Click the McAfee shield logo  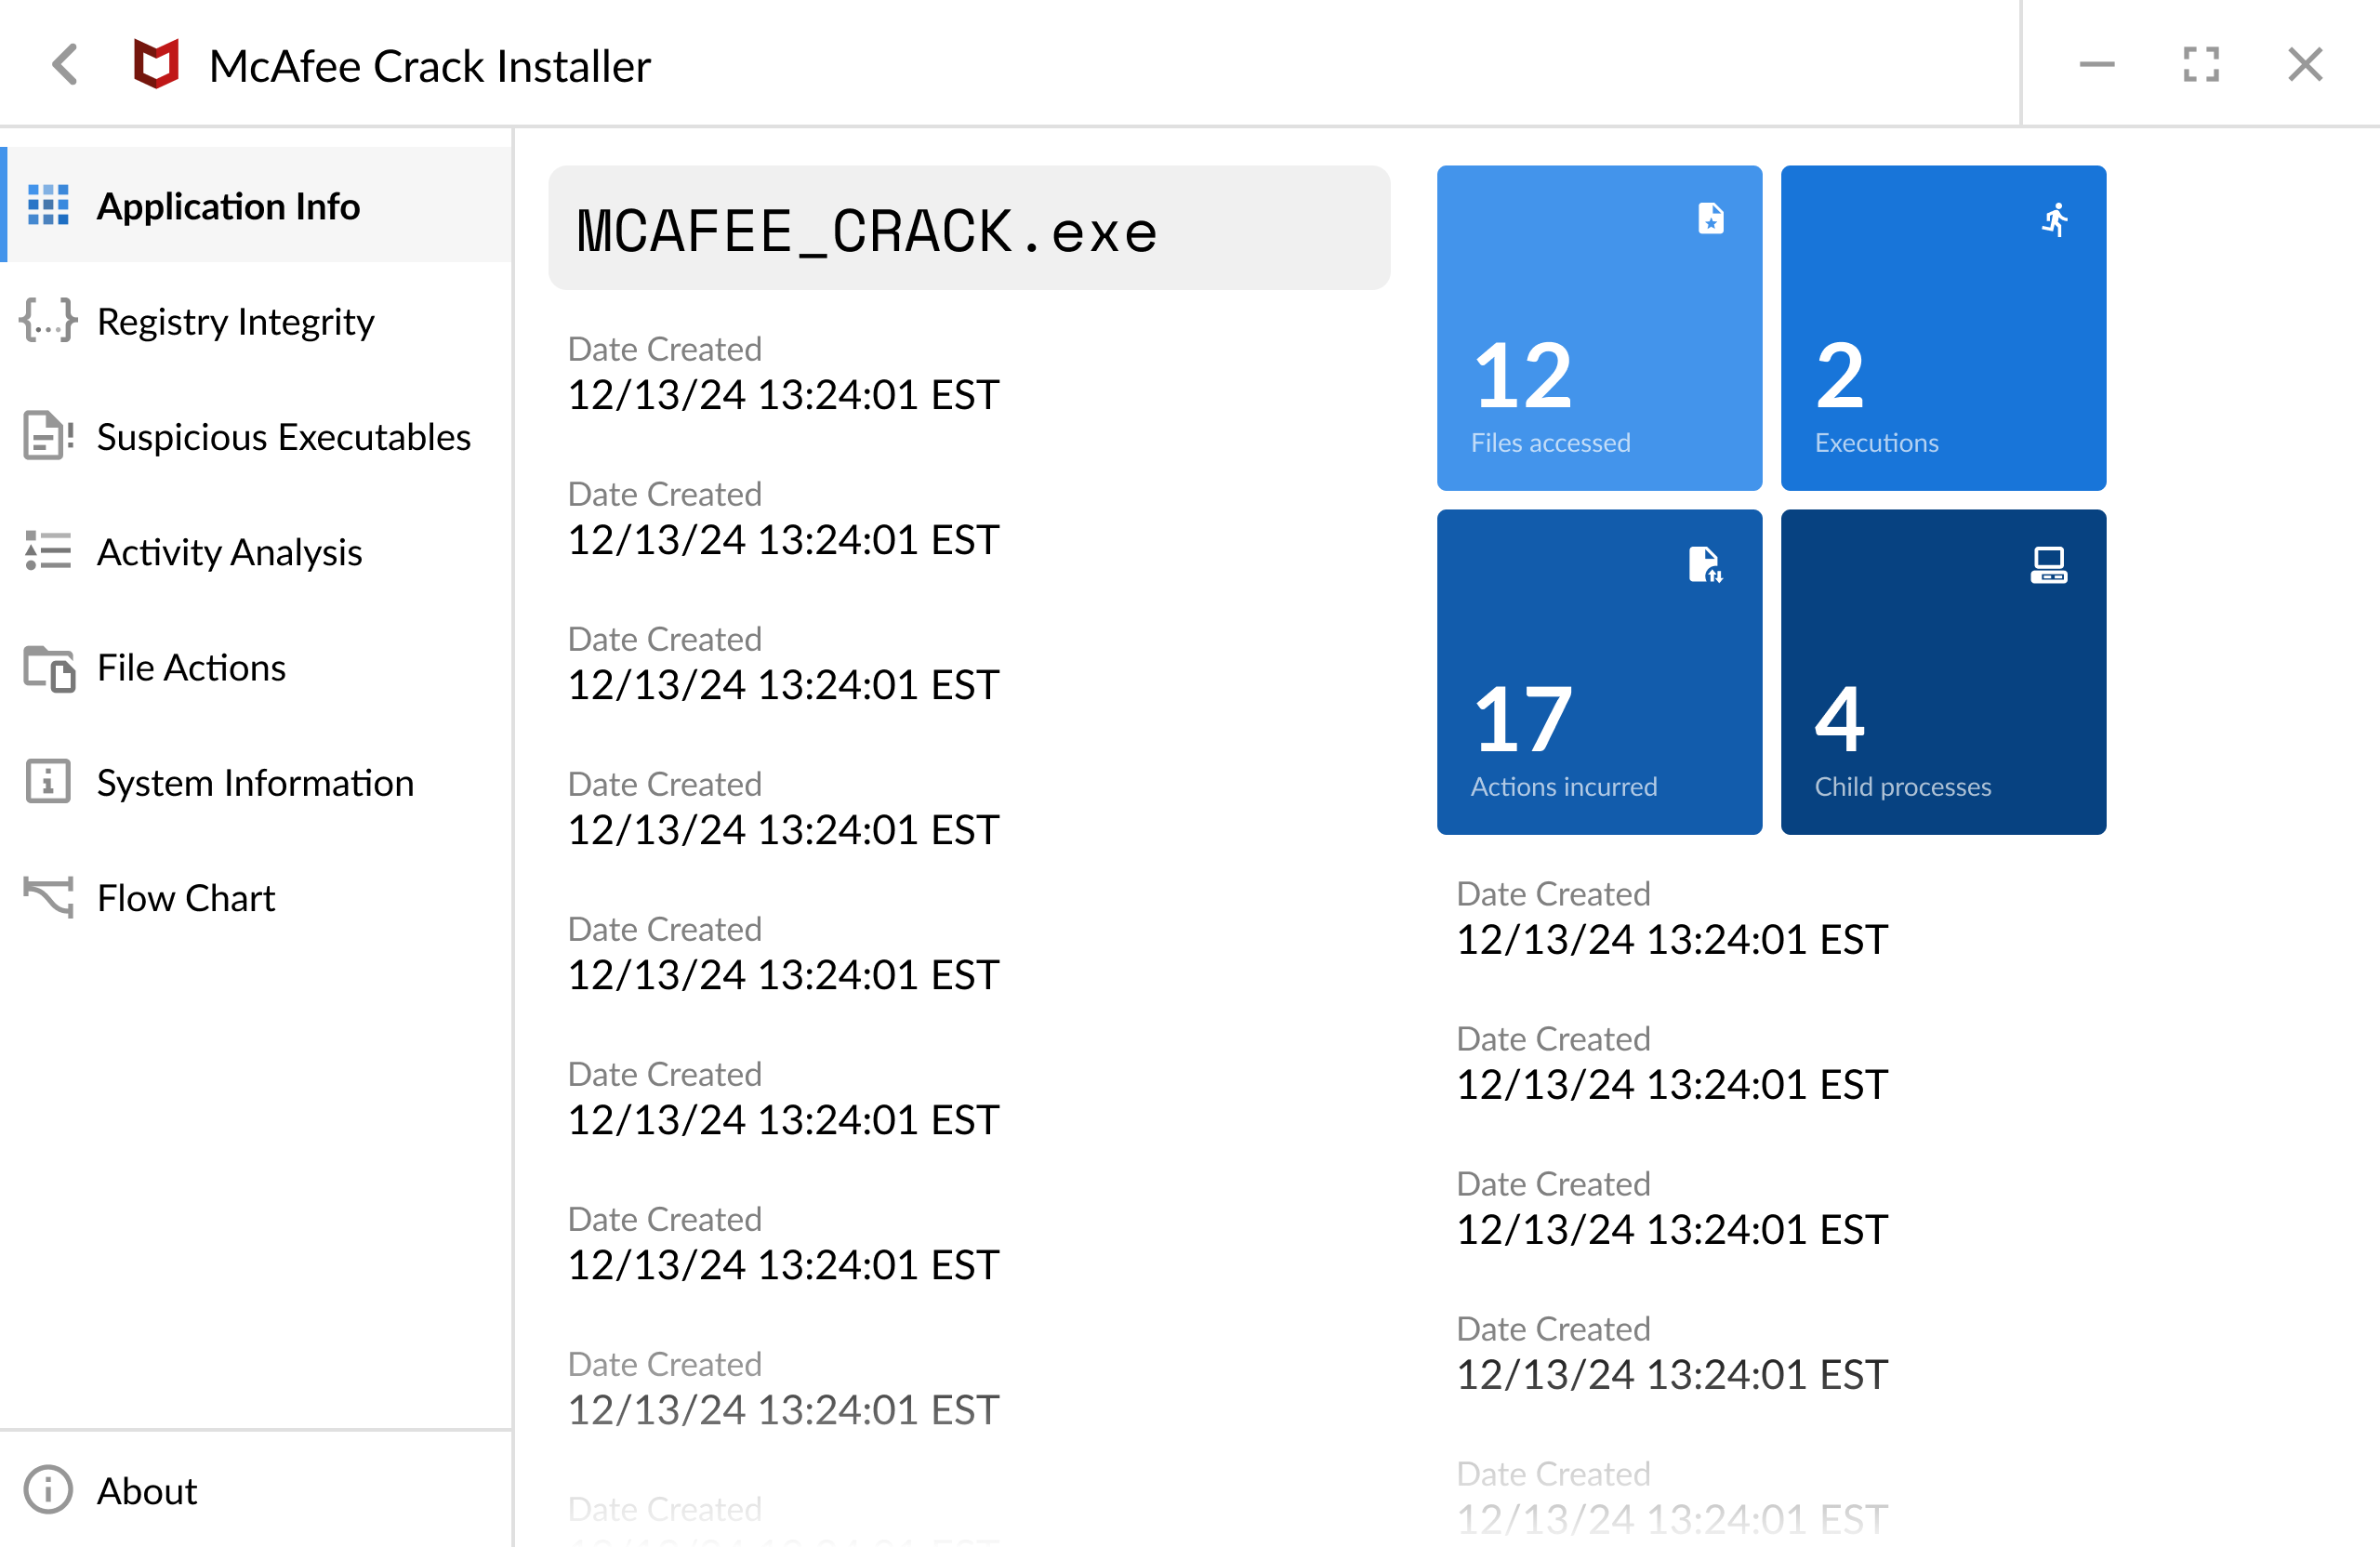156,65
